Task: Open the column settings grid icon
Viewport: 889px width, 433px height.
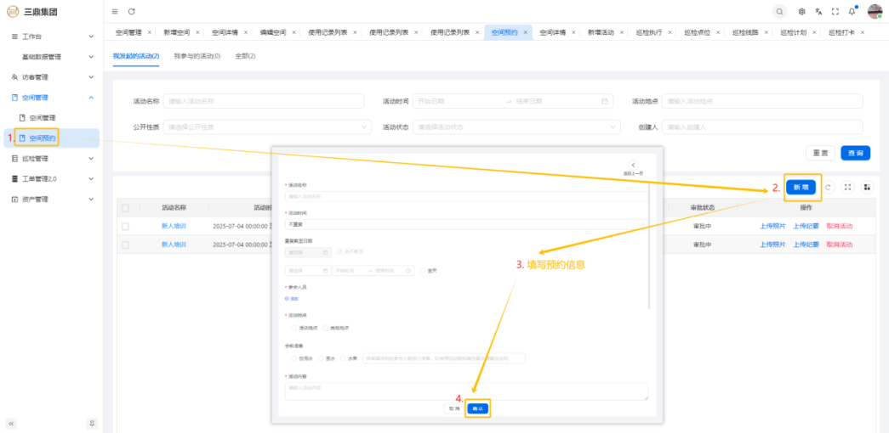Action: pyautogui.click(x=866, y=187)
